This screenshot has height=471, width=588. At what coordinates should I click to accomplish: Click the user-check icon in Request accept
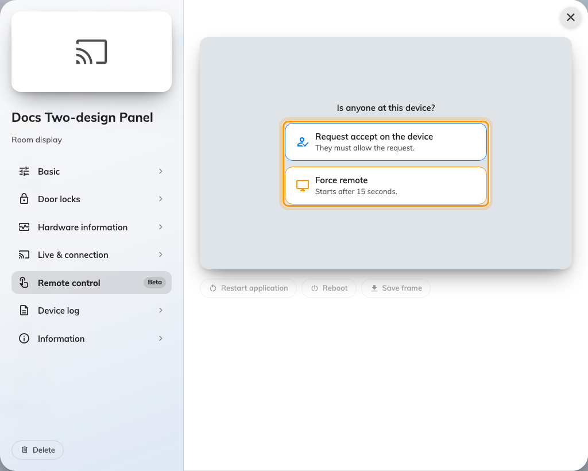(x=303, y=142)
